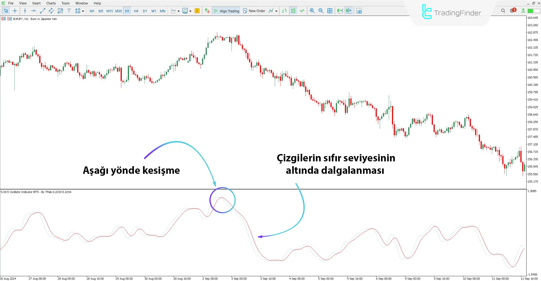The height and width of the screenshot is (281, 541).
Task: Switch timeframe to H4
Action: (x=136, y=11)
